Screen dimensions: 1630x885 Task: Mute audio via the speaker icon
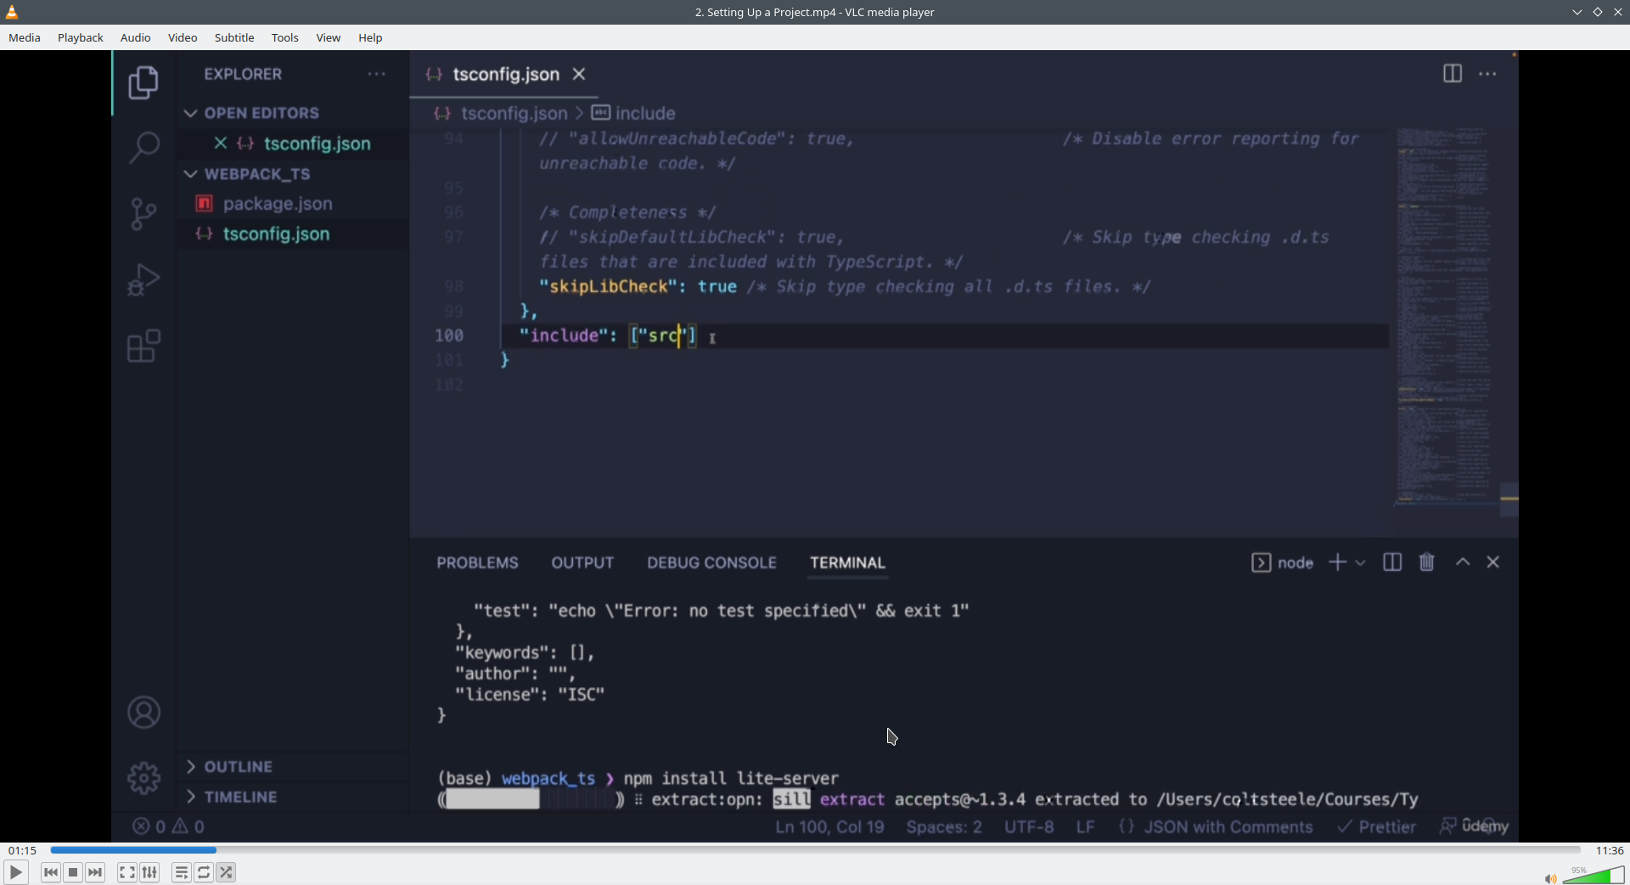coord(1550,878)
